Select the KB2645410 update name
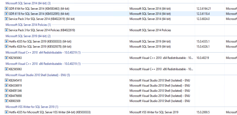237x115 pixels. pos(15,80)
